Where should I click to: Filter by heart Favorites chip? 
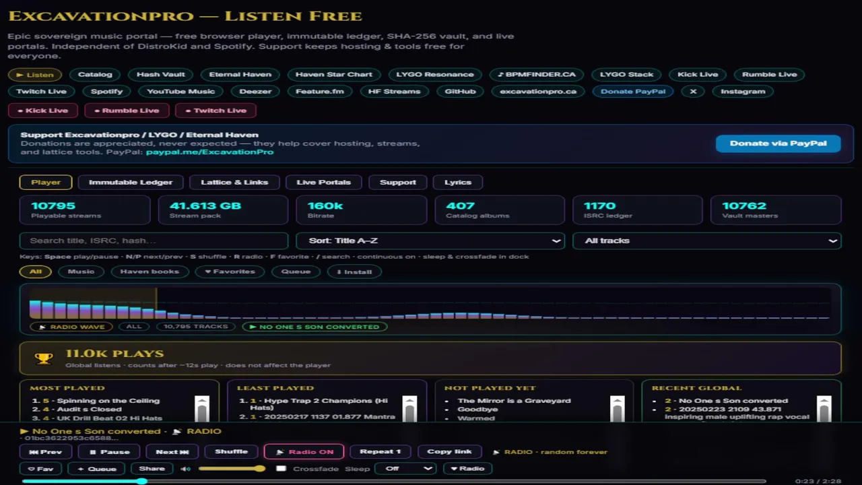230,271
